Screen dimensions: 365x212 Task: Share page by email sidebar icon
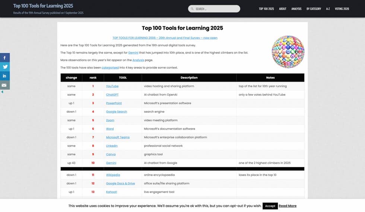4,85
